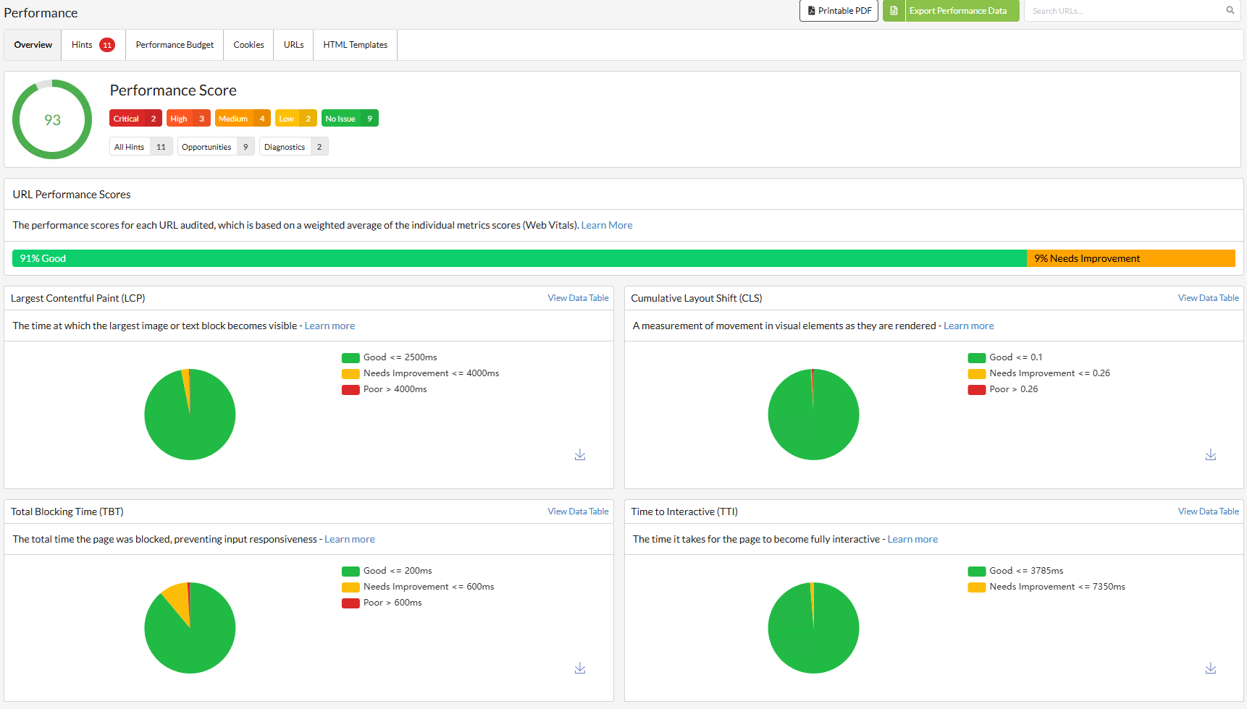Click the green export file icon

[x=894, y=11]
